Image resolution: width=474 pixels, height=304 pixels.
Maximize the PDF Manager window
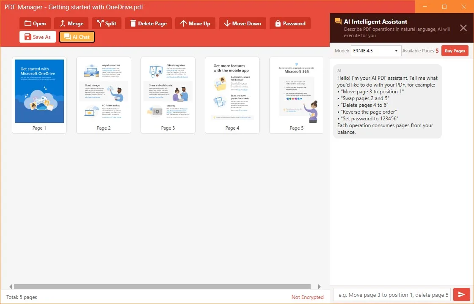coord(444,7)
